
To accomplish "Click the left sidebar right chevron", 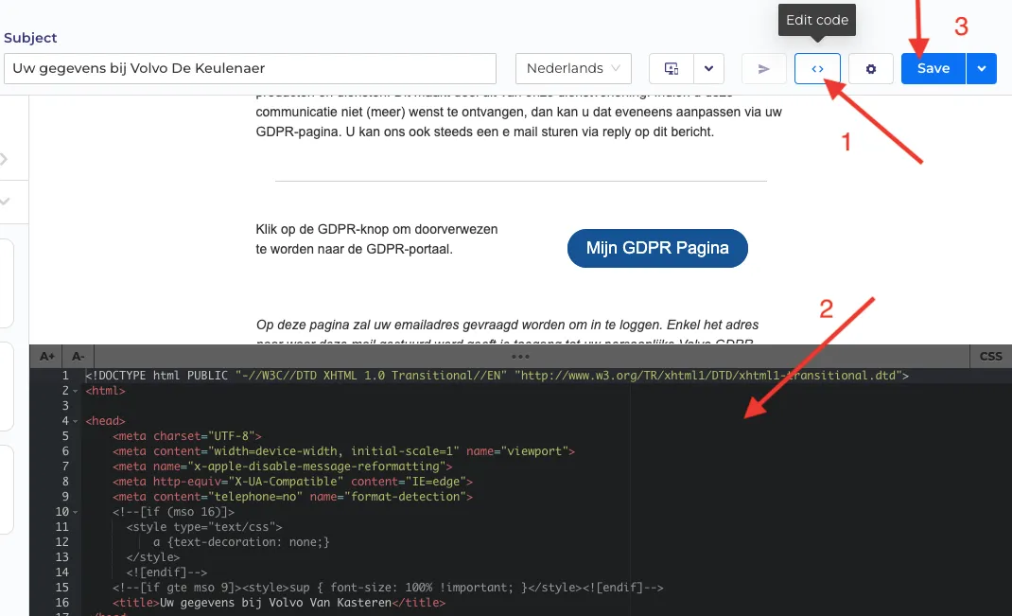I will [x=4, y=159].
